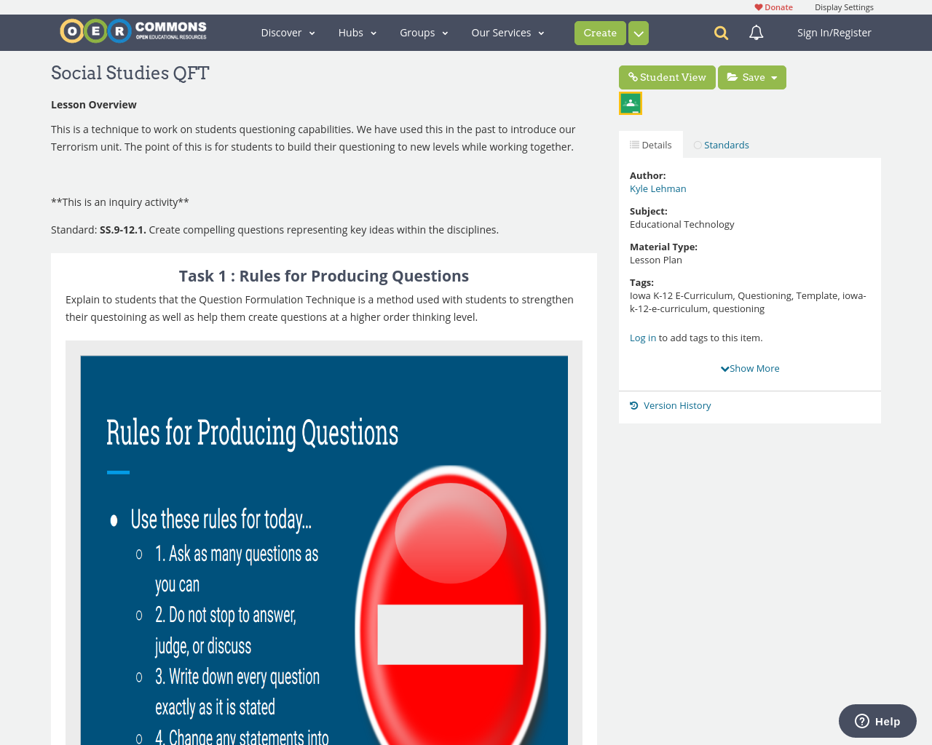The height and width of the screenshot is (745, 932).
Task: Select the Details tab
Action: [x=650, y=143]
